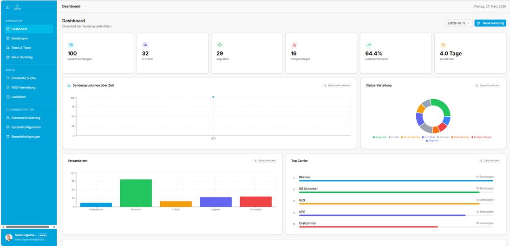Click the trend icon above Lieferperformance

369,45
